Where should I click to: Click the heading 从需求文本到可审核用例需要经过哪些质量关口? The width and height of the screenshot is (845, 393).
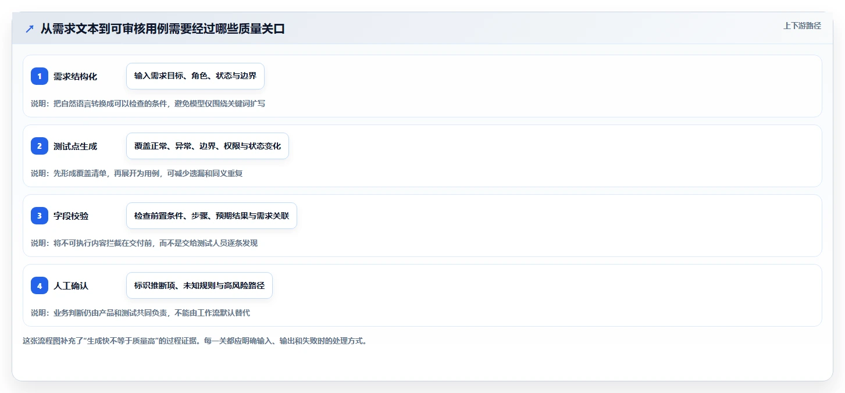[163, 29]
